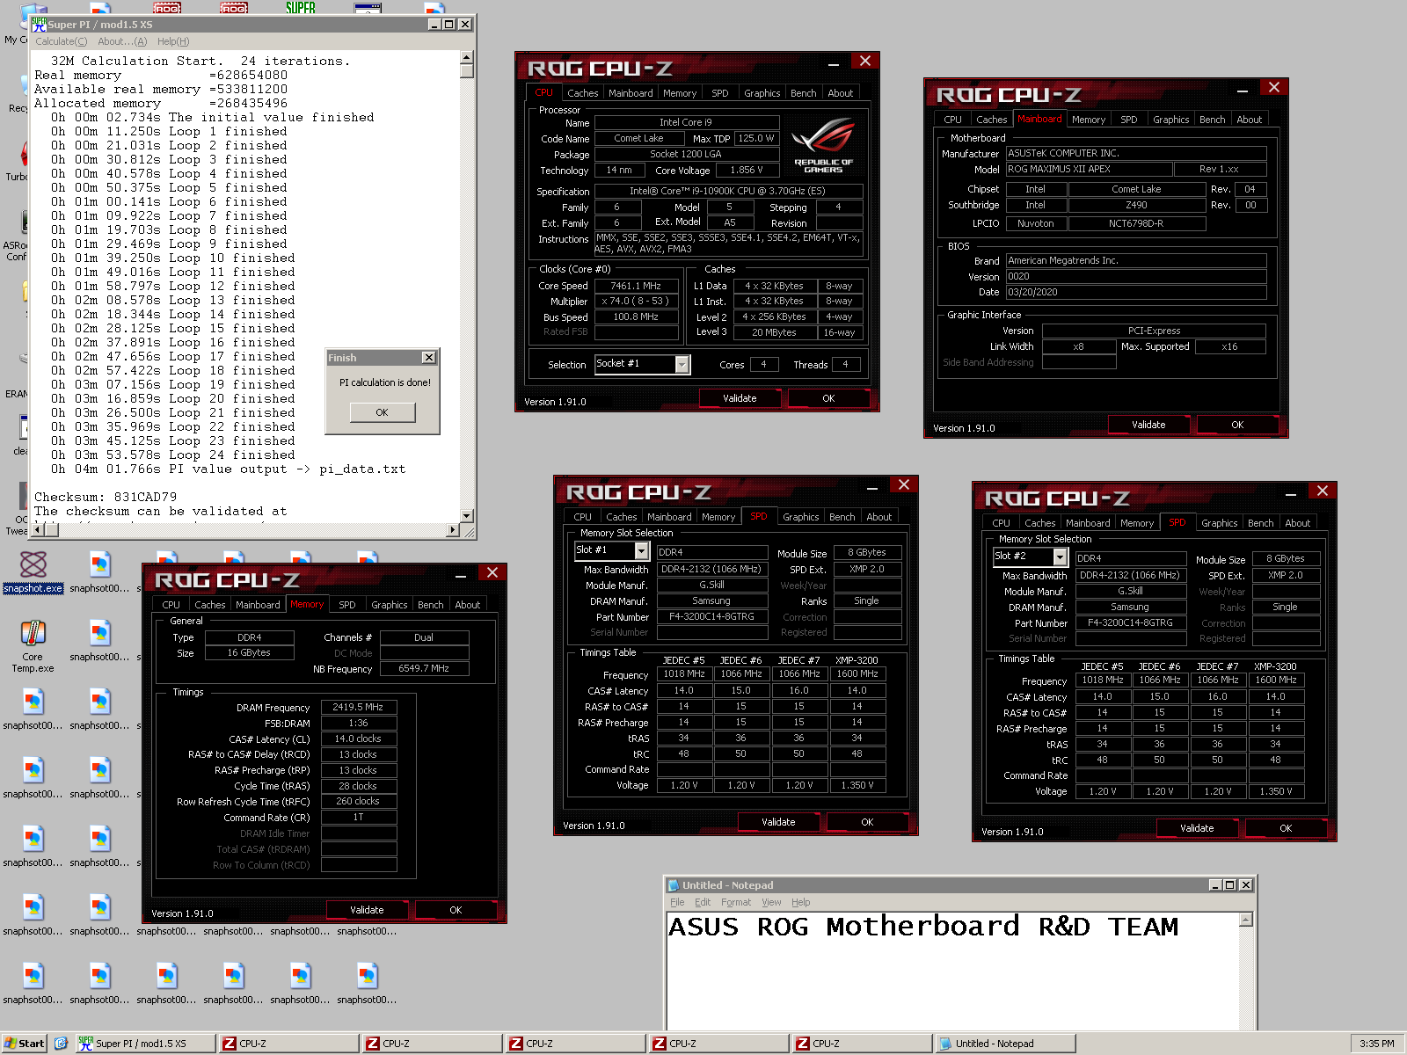Click Super PI vertical scrollbar up arrow
The width and height of the screenshot is (1407, 1055).
click(467, 58)
